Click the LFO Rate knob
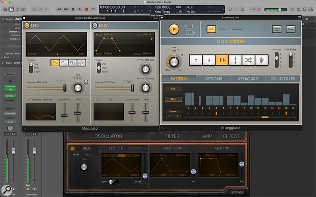The height and width of the screenshot is (197, 316). click(x=77, y=88)
